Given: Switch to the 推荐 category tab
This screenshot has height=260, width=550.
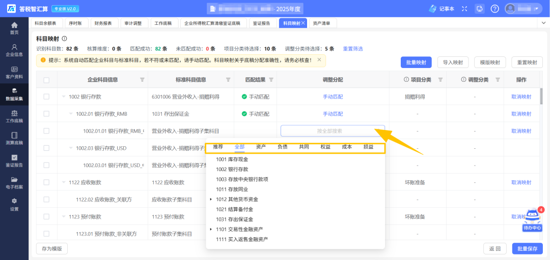Looking at the screenshot, I should click(x=218, y=147).
